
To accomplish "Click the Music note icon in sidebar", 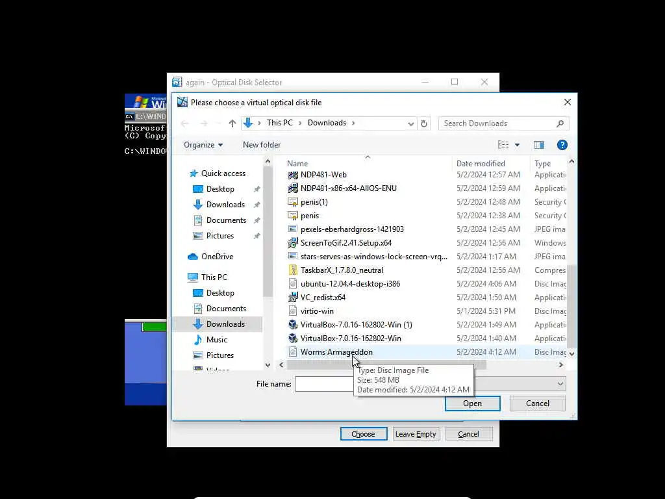I will click(197, 339).
